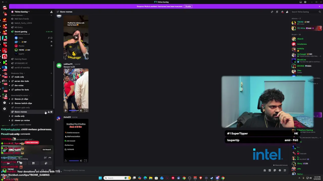The image size is (323, 181).
Task: Click the Windows taskbar Search box
Action: pos(117,178)
